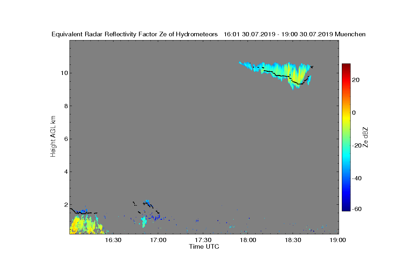419x279 pixels.
Task: Click the 19:00 time tick label
Action: pos(337,240)
